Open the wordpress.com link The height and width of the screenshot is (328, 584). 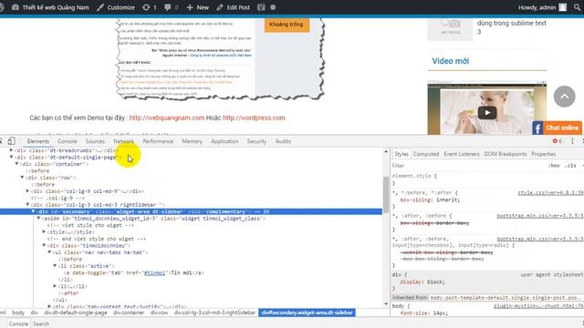tap(254, 118)
